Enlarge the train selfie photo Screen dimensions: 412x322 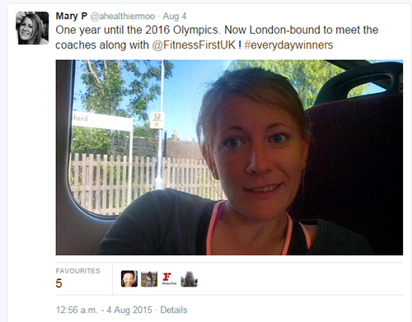(229, 157)
